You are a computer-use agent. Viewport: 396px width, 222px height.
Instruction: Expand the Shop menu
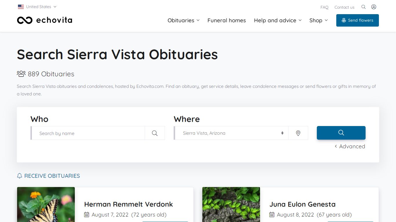[318, 20]
